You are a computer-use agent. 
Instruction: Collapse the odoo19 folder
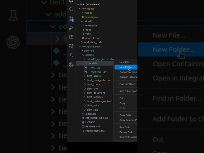click(82, 21)
